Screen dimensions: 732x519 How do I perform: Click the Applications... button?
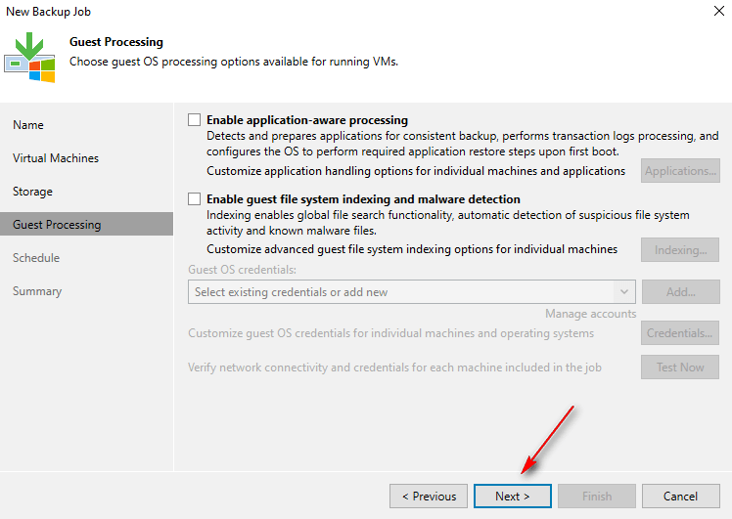pos(680,171)
